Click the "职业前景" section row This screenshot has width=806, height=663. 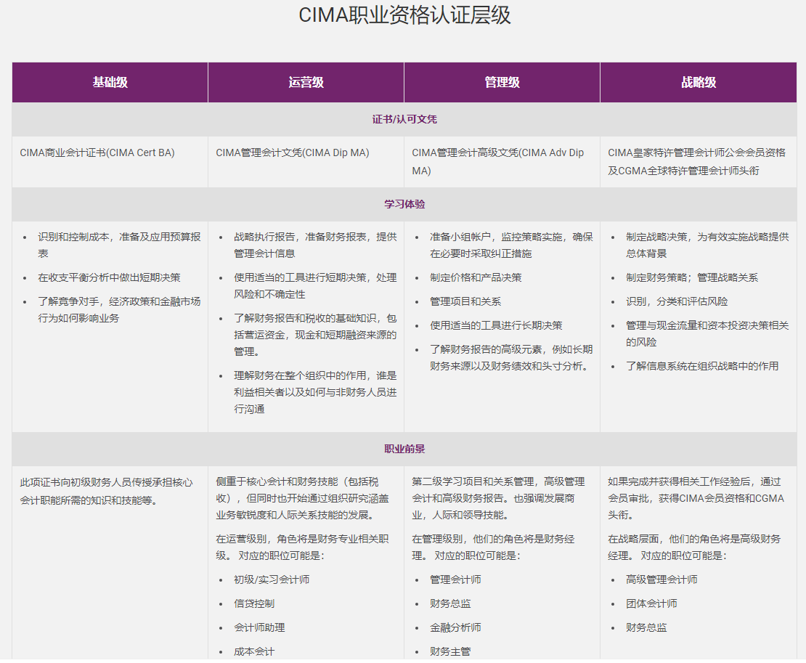(404, 449)
